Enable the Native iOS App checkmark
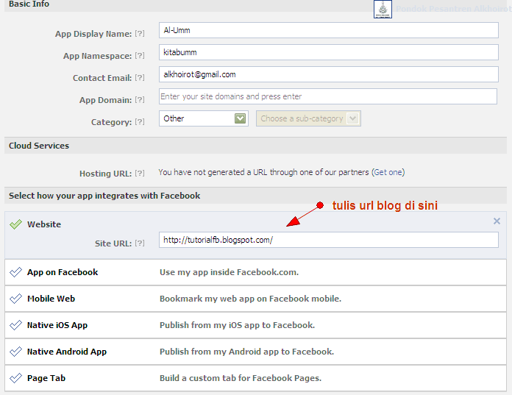 (15, 325)
